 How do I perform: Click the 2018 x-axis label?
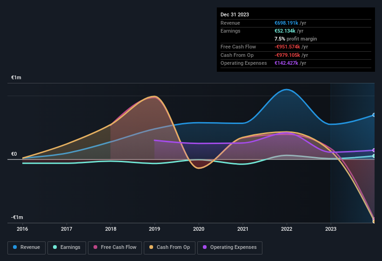pos(111,229)
